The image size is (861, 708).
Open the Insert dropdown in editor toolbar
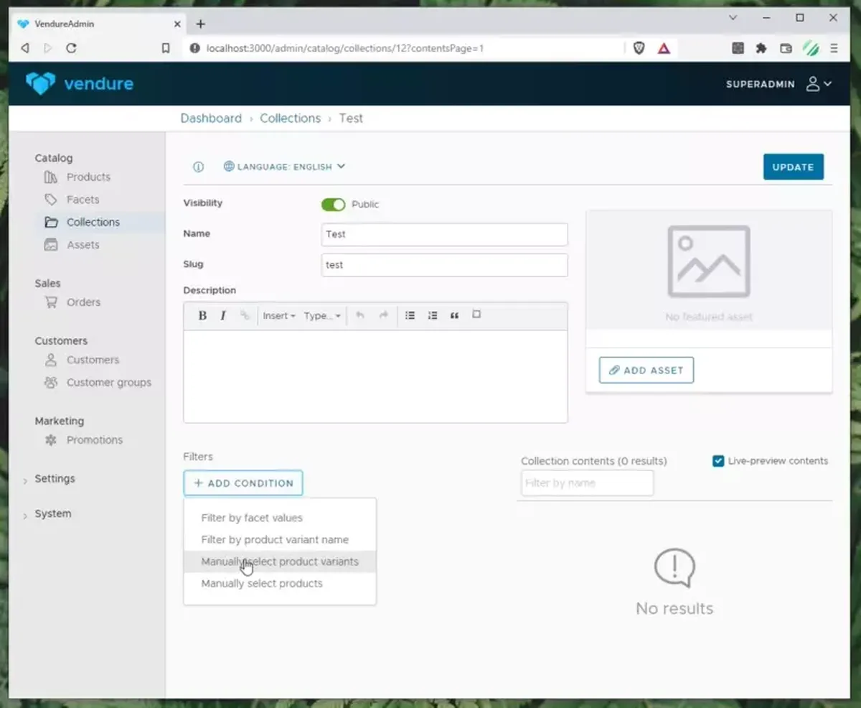(x=279, y=316)
